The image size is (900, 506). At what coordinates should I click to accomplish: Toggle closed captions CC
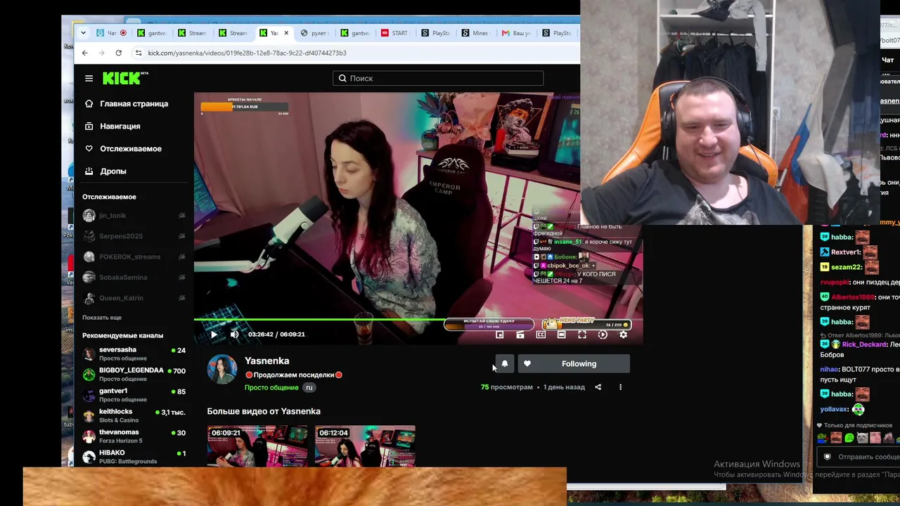pos(541,335)
